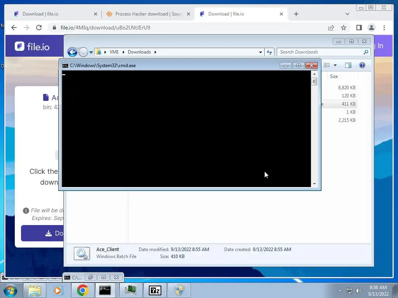398x298 pixels.
Task: Select the 1 KB file row
Action: (x=351, y=112)
